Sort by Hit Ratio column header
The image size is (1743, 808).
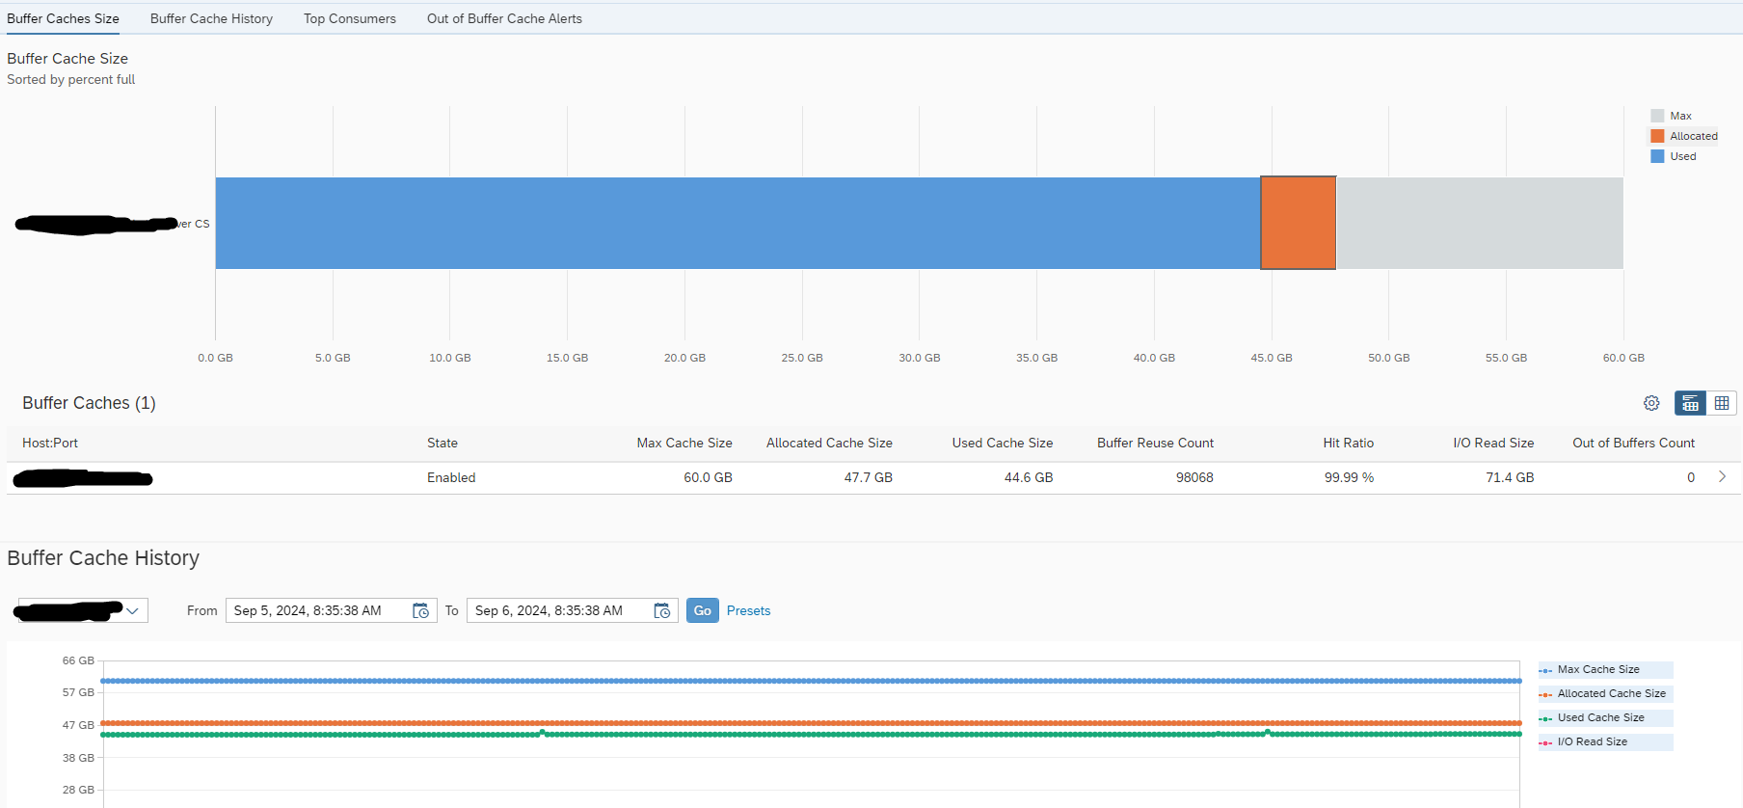[1348, 443]
